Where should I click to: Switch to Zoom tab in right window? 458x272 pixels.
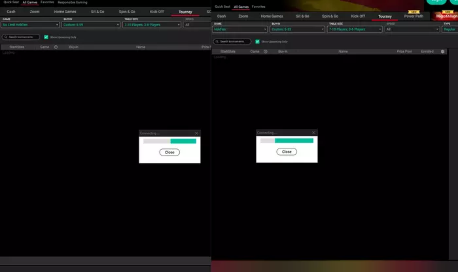(243, 16)
